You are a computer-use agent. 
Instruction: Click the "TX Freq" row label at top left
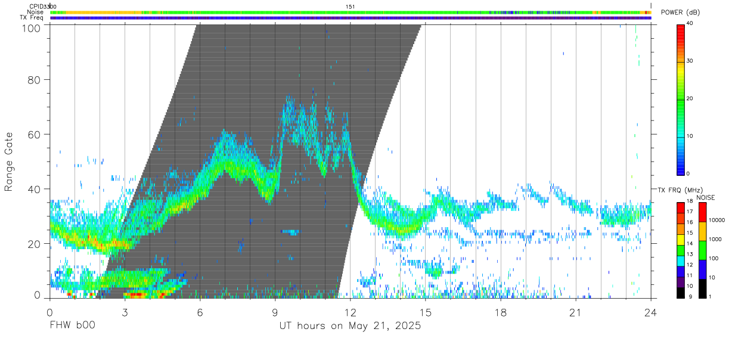coord(32,17)
